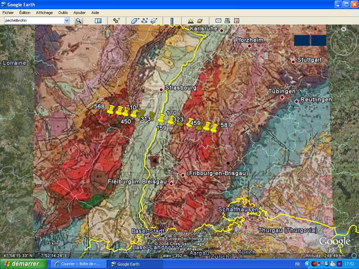359x269 pixels.
Task: Toggle the sidebar panel visibility
Action: [x=98, y=21]
